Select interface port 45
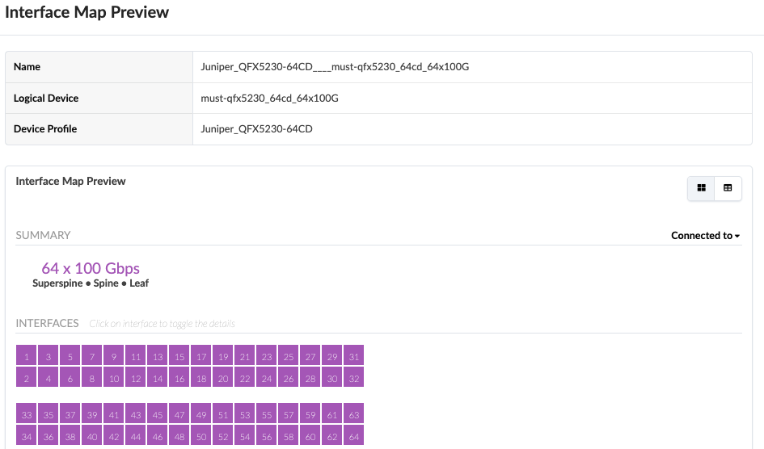Image resolution: width=764 pixels, height=449 pixels. pos(158,413)
